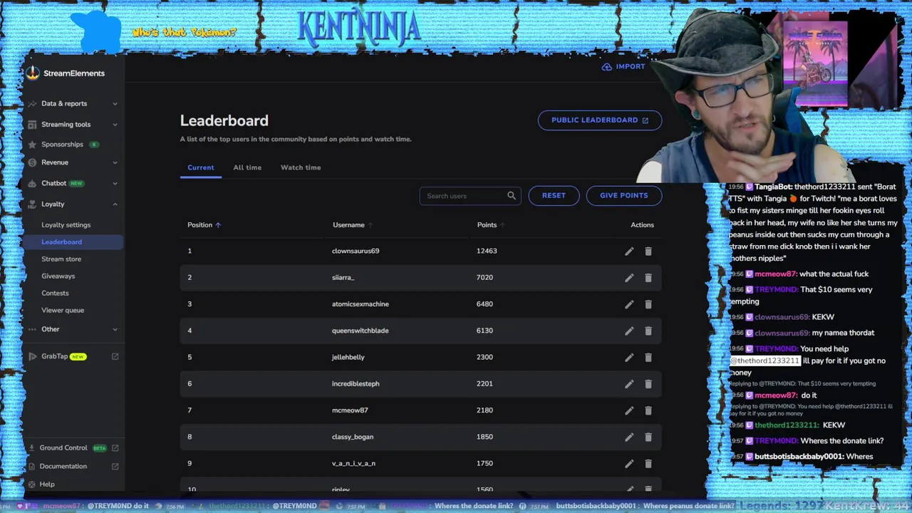This screenshot has height=513, width=912.
Task: Sort leaderboard by Points column
Action: pyautogui.click(x=491, y=225)
